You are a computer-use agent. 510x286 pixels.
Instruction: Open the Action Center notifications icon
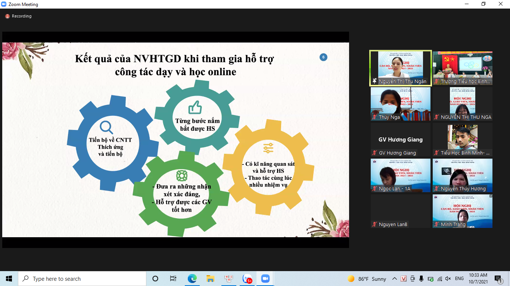499,279
